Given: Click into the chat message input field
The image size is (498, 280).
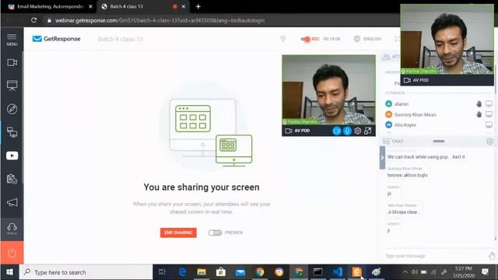Looking at the screenshot, I should pos(433,256).
